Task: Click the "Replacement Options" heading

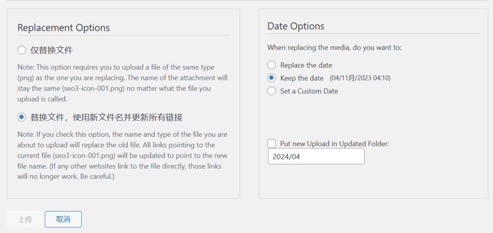Action: click(x=64, y=28)
